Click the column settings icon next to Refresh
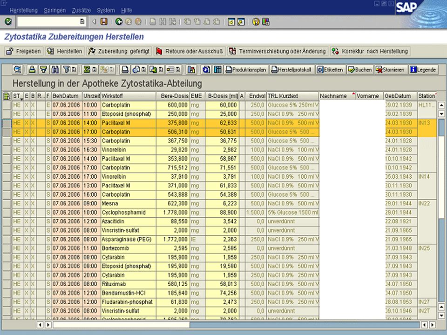447x335 pixels. (217, 69)
